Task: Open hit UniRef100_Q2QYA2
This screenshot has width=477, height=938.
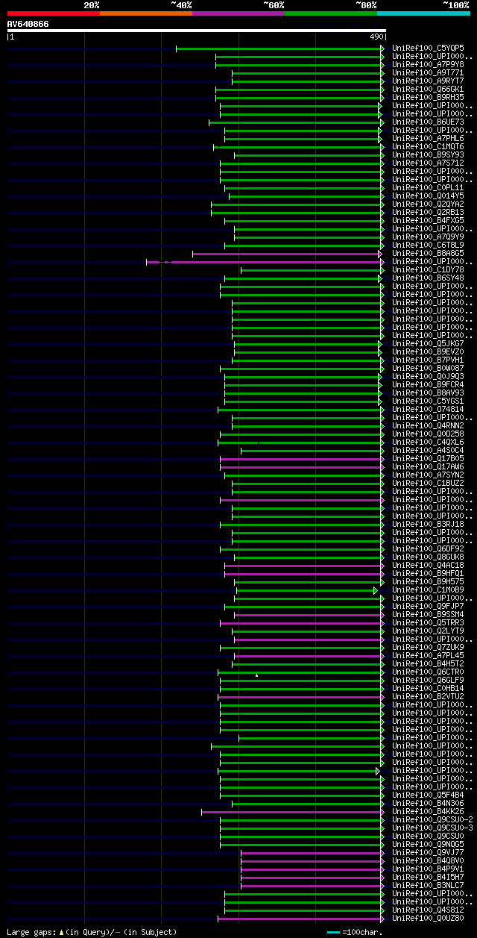Action: [428, 204]
